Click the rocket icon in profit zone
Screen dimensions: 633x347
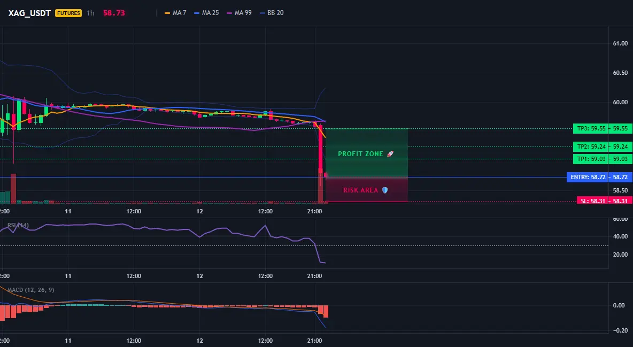tap(390, 154)
